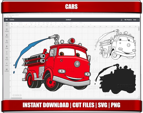Open the Projects sidebar icon
Image resolution: width=143 pixels, height=113 pixels.
click(7, 36)
